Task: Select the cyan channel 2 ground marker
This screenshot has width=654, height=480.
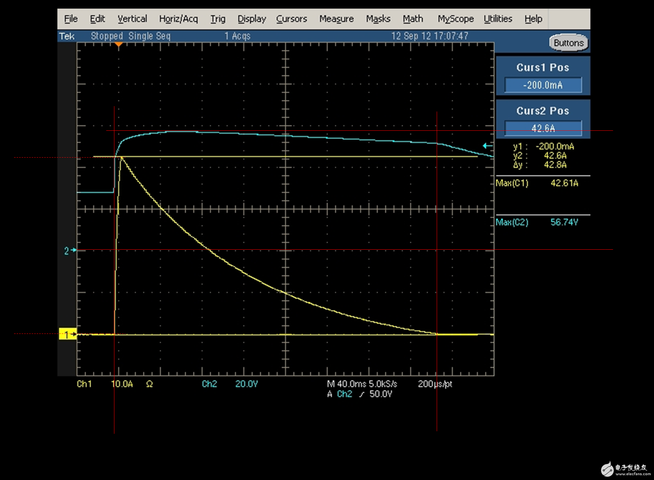Action: point(70,250)
